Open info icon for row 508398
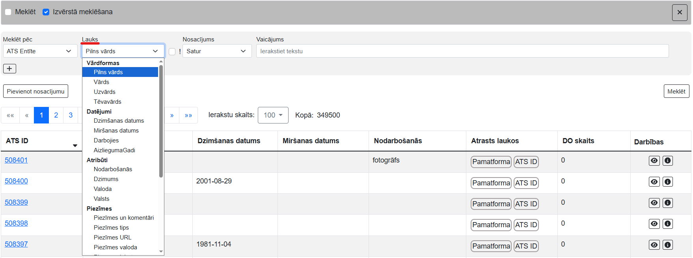 coord(667,224)
